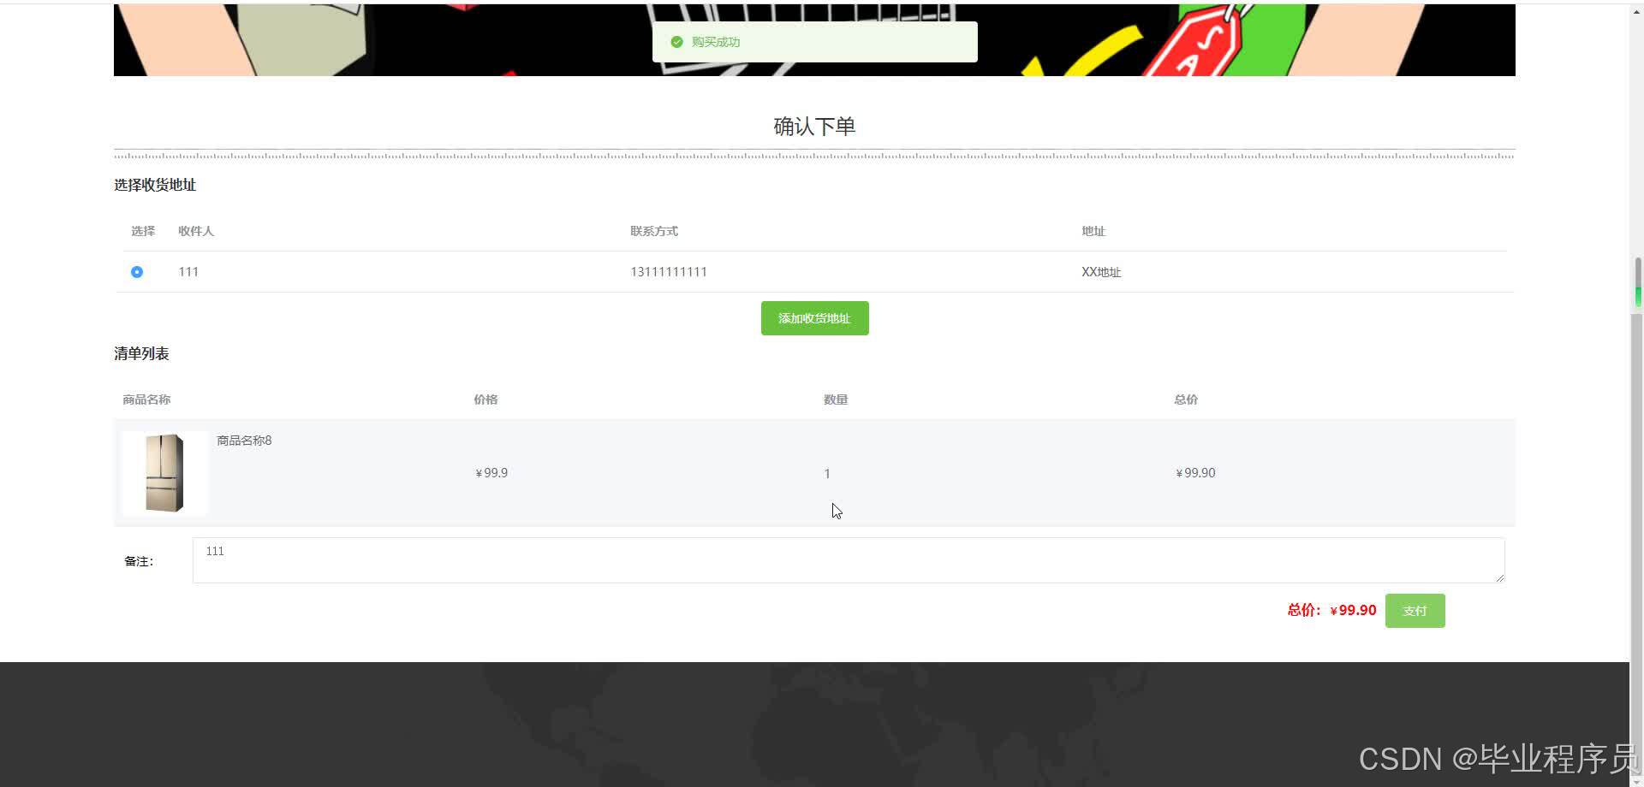
Task: Select the radio button for recipient 111
Action: (x=137, y=272)
